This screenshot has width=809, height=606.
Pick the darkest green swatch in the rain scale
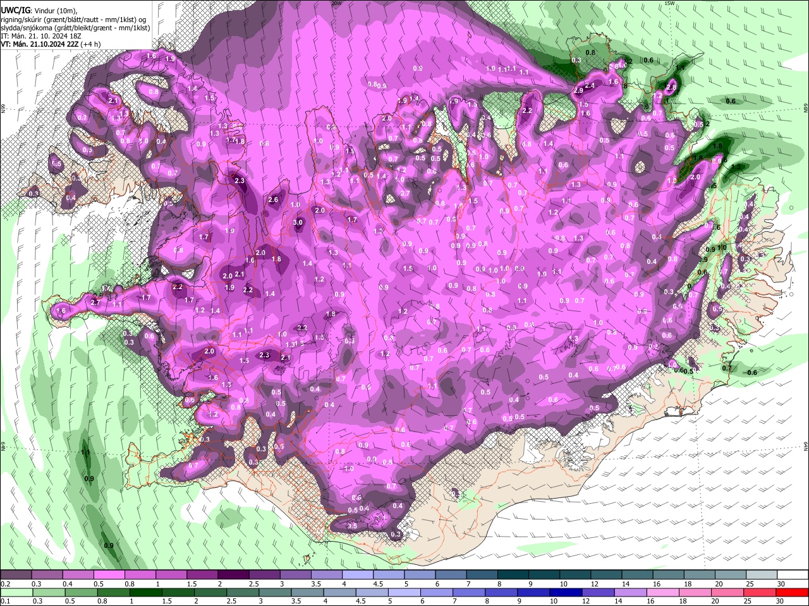[x=146, y=592]
